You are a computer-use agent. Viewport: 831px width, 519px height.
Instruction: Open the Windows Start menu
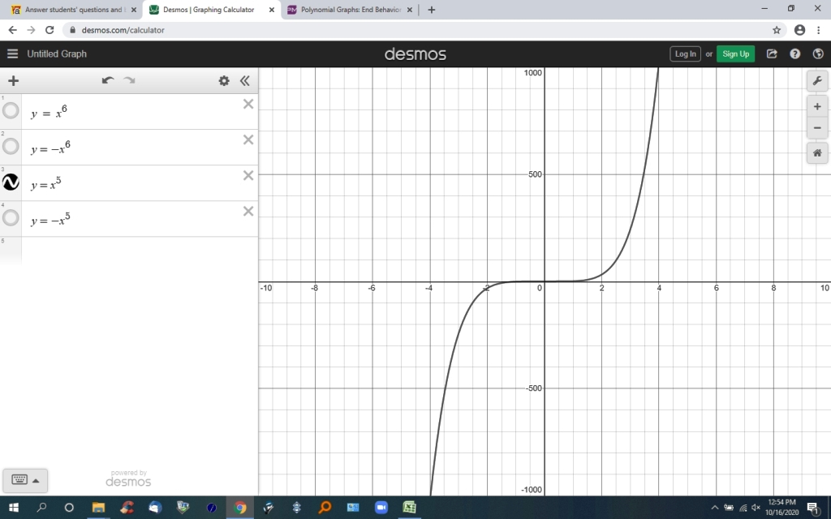14,508
